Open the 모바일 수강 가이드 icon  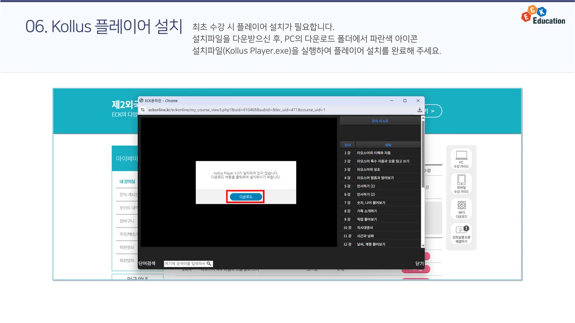click(461, 184)
